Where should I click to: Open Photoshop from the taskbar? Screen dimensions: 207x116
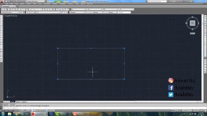(51, 114)
